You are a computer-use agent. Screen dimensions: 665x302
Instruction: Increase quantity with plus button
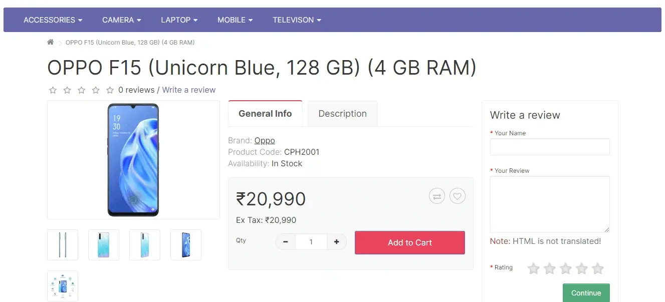point(336,242)
